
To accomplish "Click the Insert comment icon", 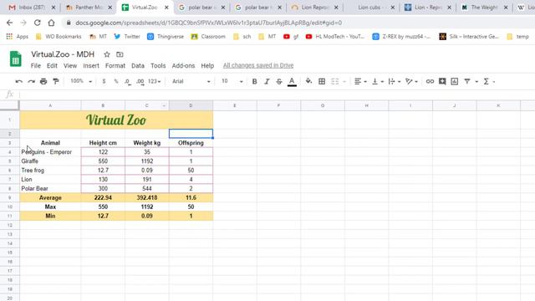I will click(x=442, y=81).
